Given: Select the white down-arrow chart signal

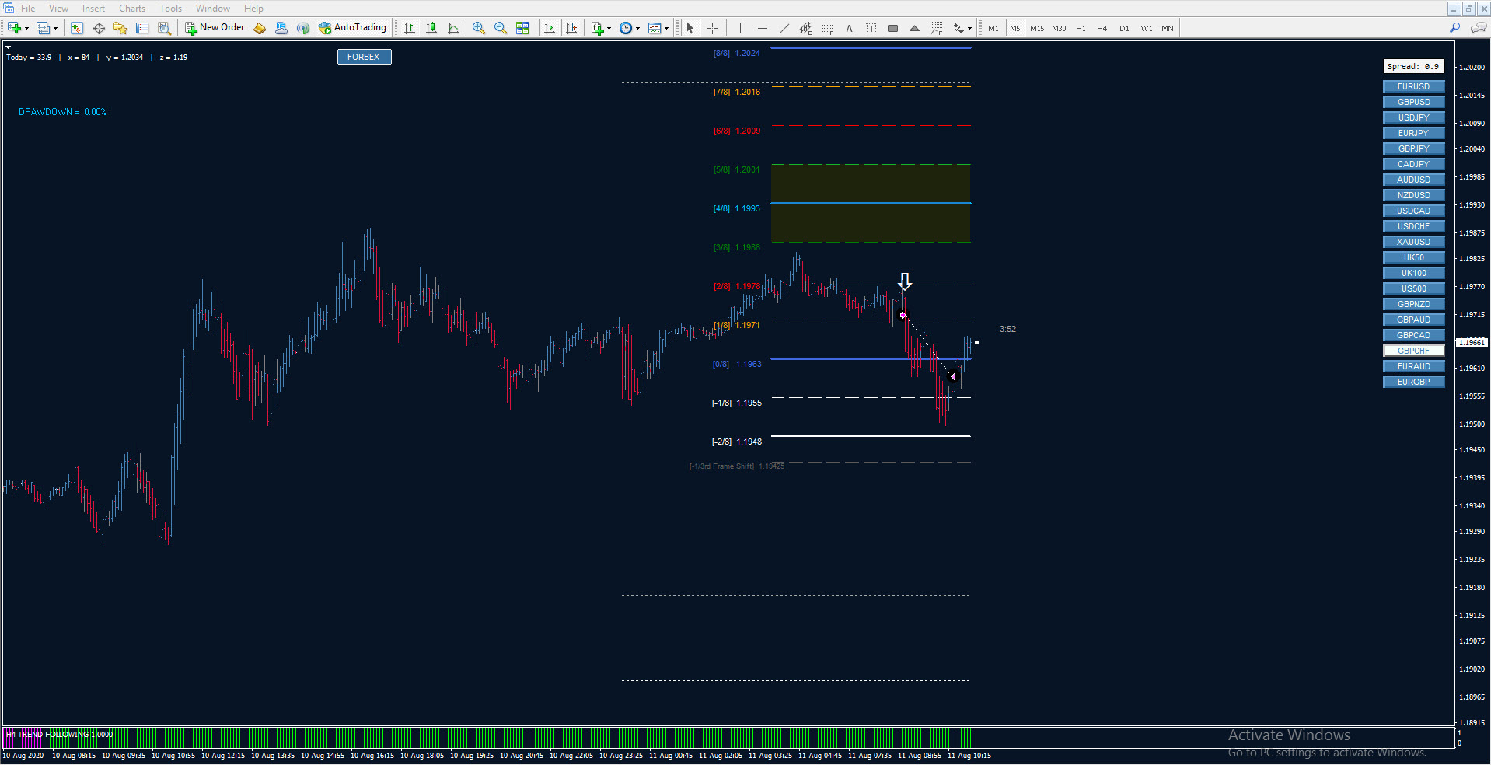Looking at the screenshot, I should tap(905, 281).
